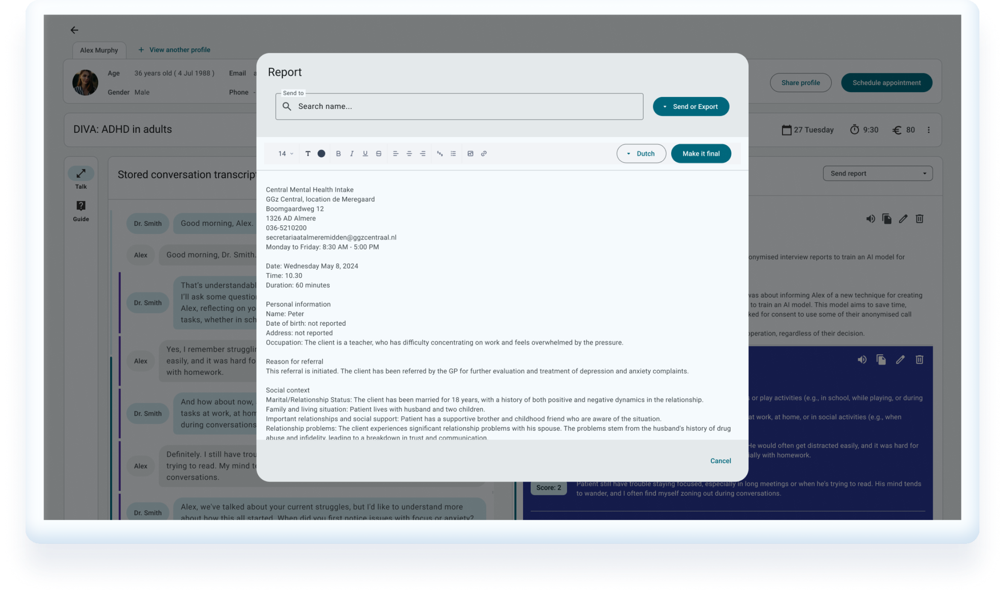Open the text color swatch picker
The height and width of the screenshot is (595, 1005).
pos(321,154)
